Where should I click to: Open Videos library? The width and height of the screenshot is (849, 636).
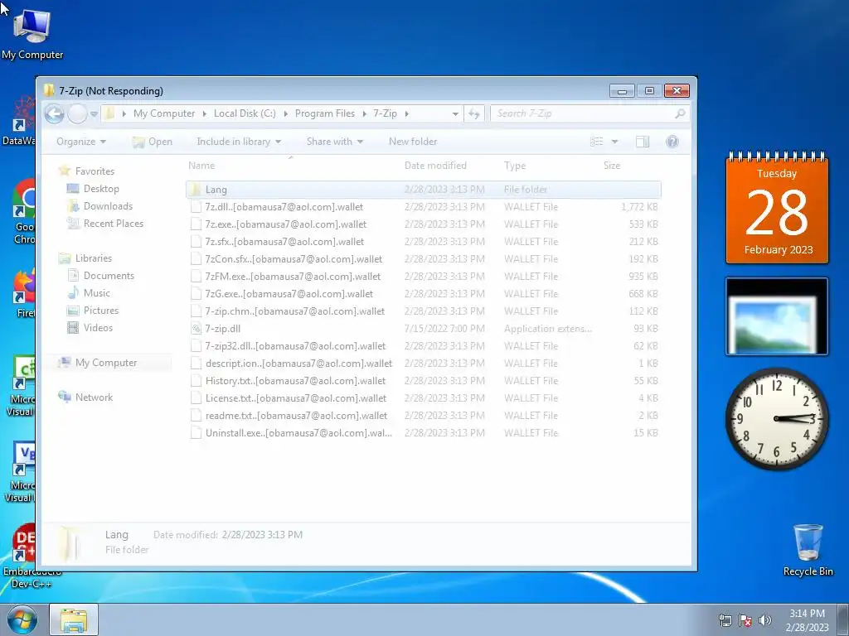[98, 328]
